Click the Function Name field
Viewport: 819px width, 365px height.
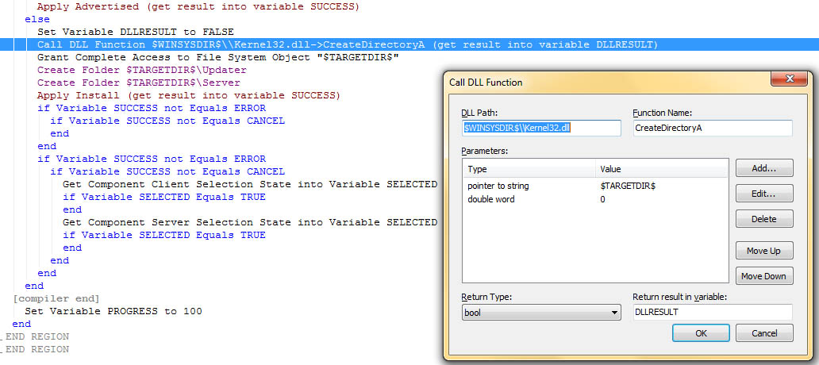713,128
